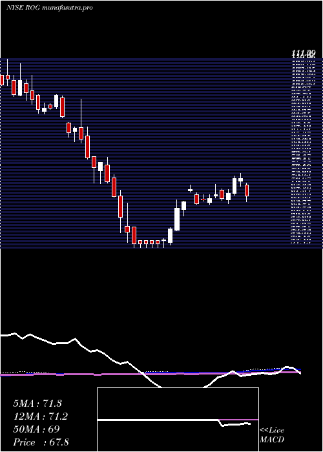Image resolution: width=323 pixels, height=452 pixels.
Task: Click the NYSE ROG munafasutra.pro title text
Action: (x=49, y=8)
